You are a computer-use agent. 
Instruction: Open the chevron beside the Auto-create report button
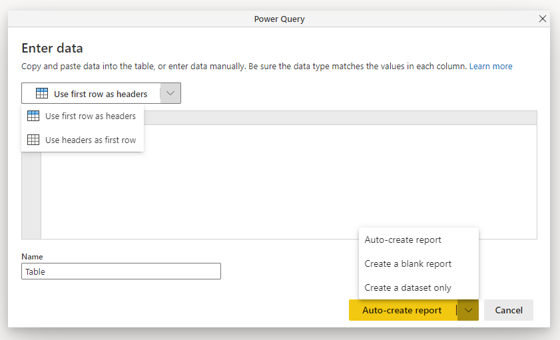(x=468, y=310)
